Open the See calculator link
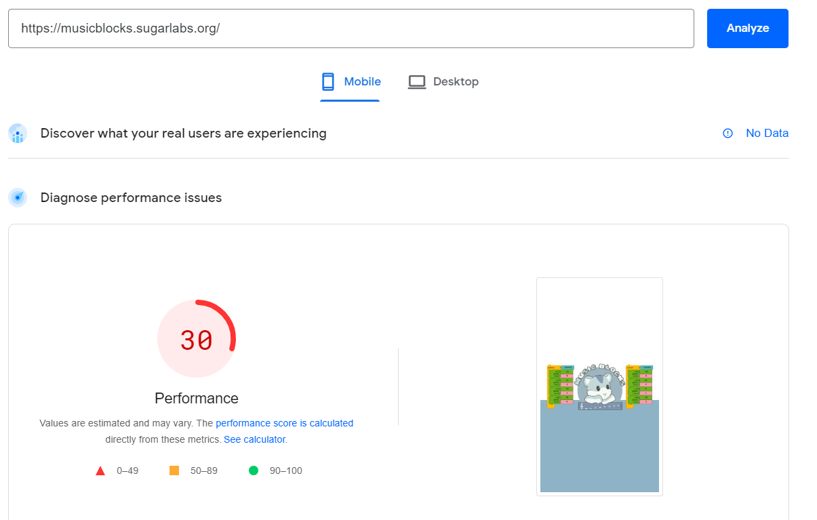 (254, 439)
